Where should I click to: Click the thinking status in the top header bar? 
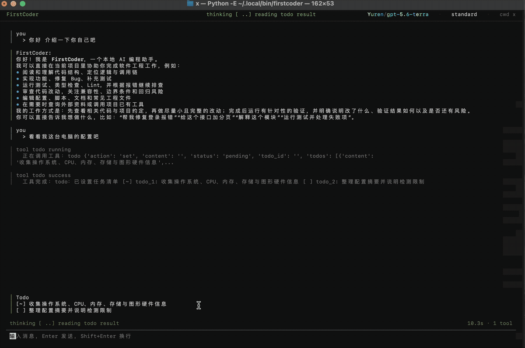point(261,14)
